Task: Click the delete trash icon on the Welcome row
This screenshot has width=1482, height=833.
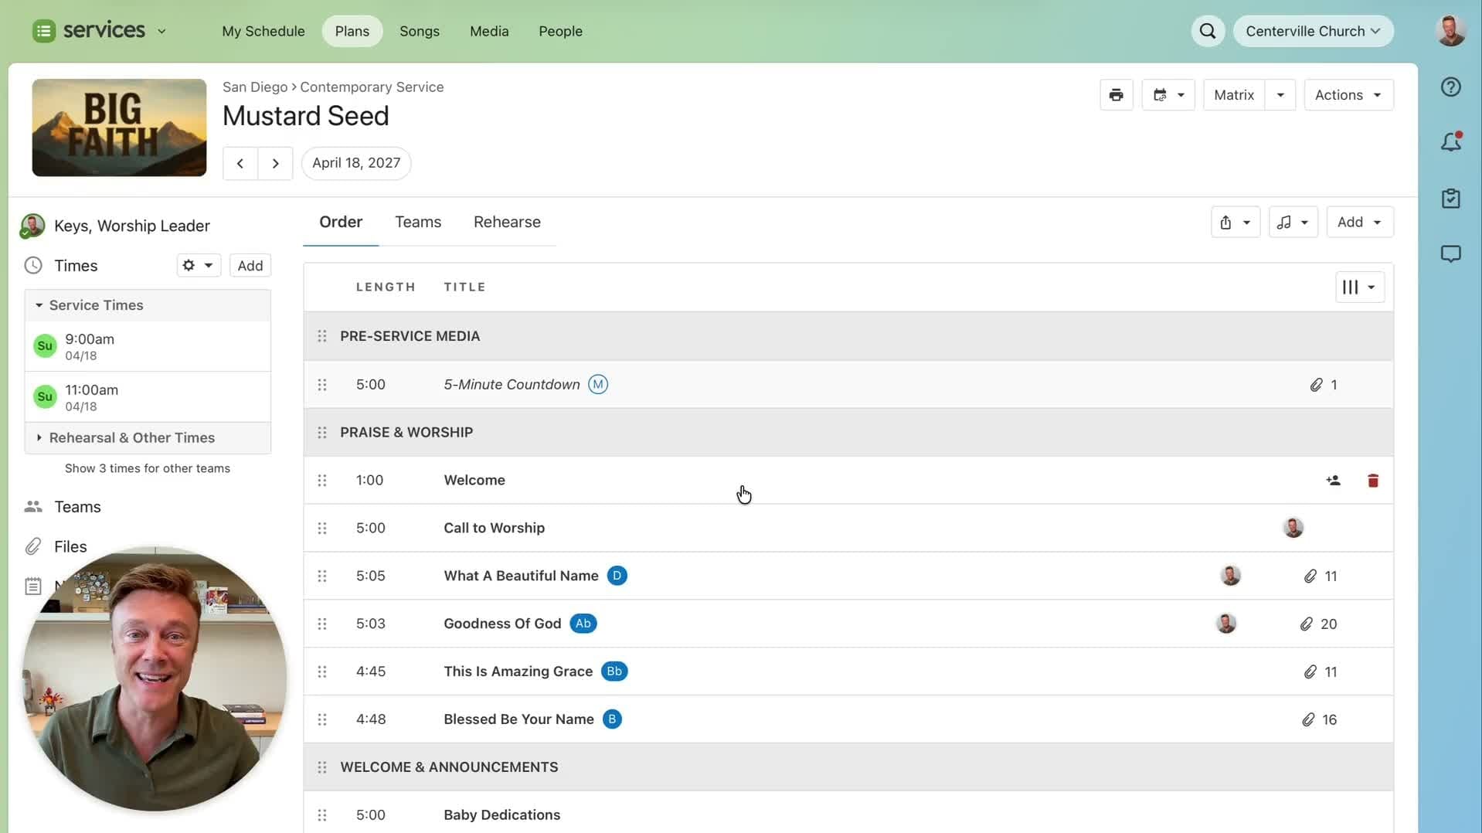Action: [1372, 481]
